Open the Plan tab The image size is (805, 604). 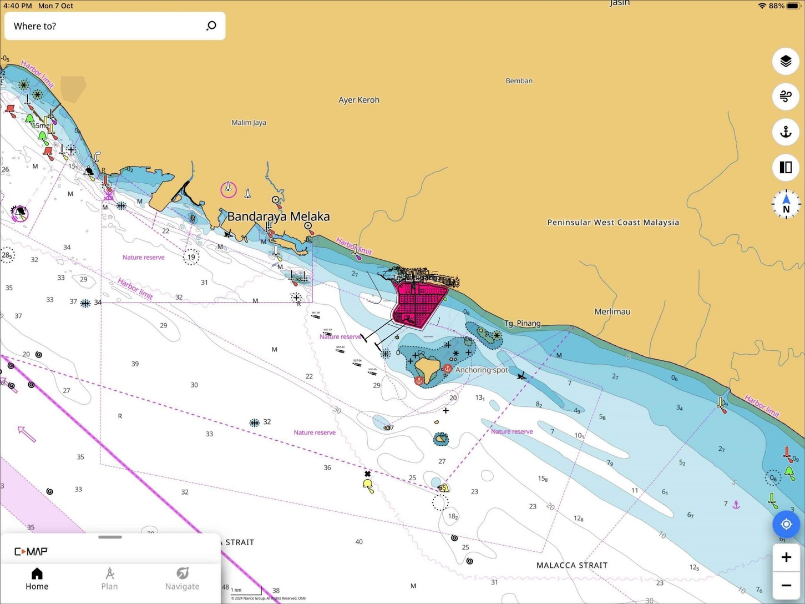(109, 578)
